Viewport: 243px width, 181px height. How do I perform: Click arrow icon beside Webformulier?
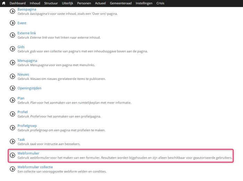12,155
